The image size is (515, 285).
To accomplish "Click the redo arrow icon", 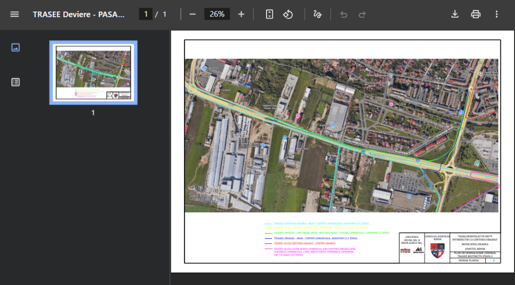I will pos(362,14).
